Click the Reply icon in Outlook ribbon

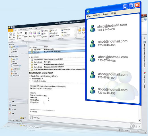tap(30, 33)
